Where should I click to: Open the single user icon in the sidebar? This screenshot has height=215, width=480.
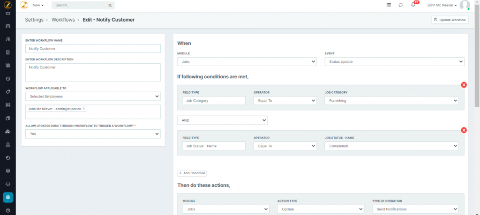tap(8, 145)
